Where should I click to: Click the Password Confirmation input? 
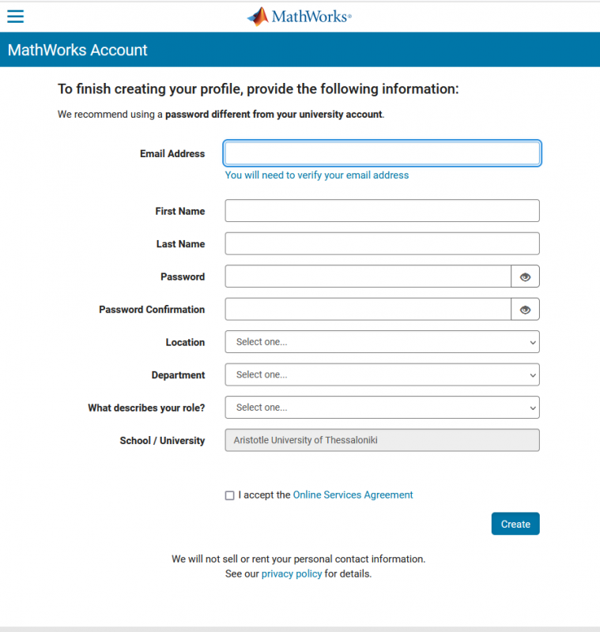tap(368, 310)
